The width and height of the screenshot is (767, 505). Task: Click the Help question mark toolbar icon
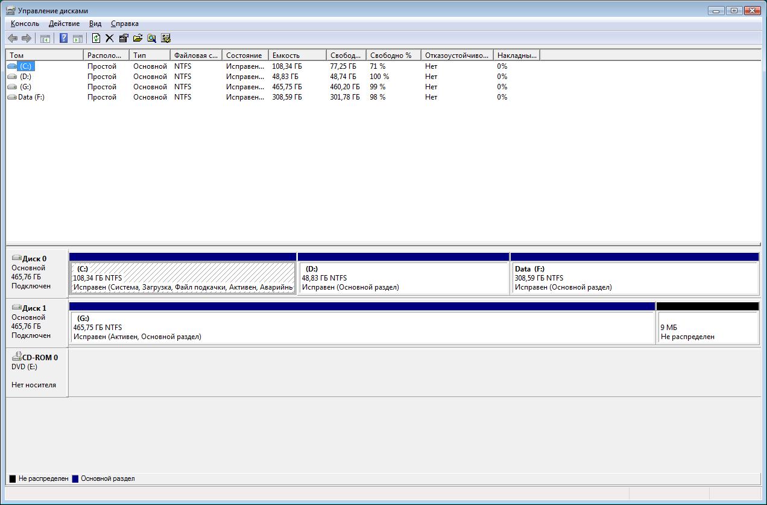click(63, 39)
